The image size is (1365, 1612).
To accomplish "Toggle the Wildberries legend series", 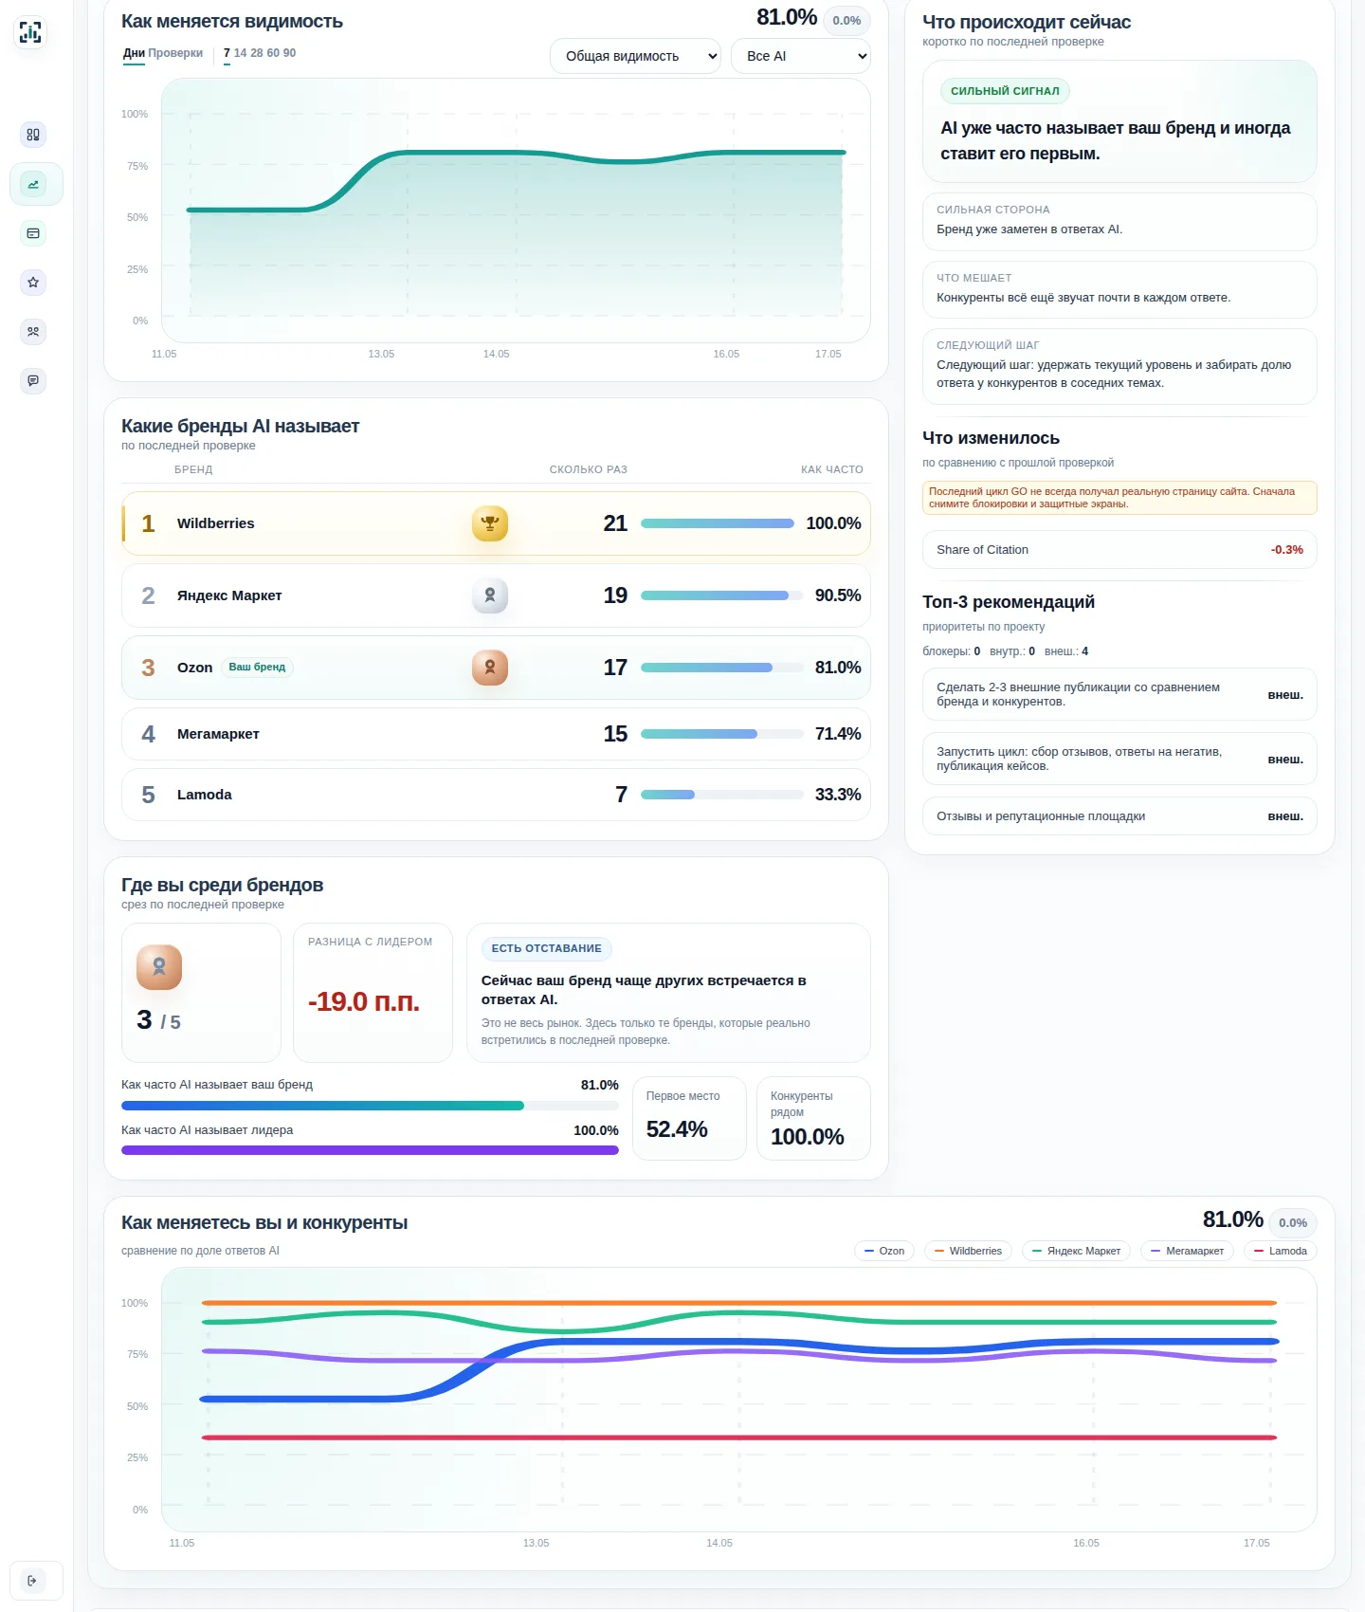I will (968, 1251).
